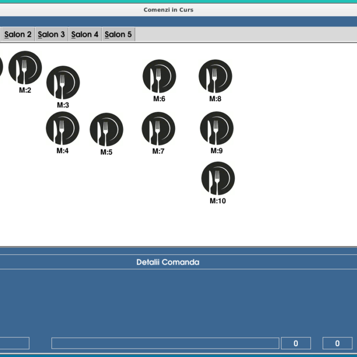Image resolution: width=357 pixels, height=357 pixels.
Task: Focus the small bottom-left empty field
Action: click(14, 343)
